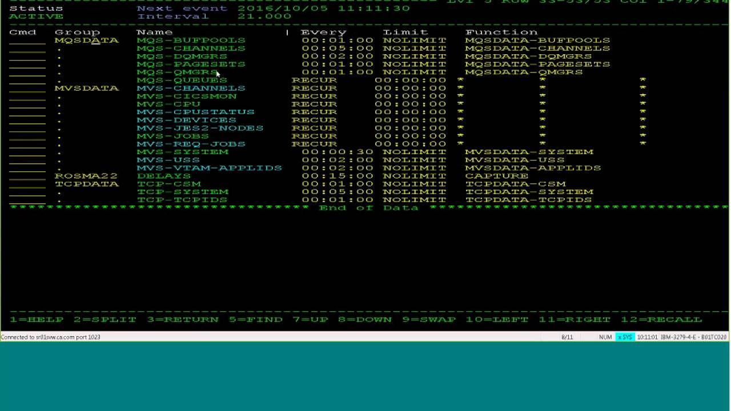The image size is (731, 411).
Task: Click the 7=UP function key label
Action: 311,320
